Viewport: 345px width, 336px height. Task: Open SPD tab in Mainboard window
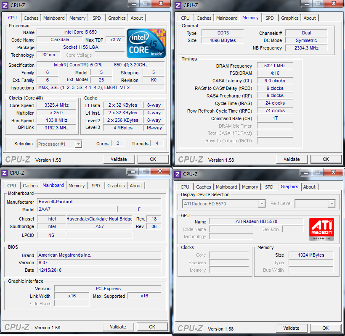[x=96, y=186]
